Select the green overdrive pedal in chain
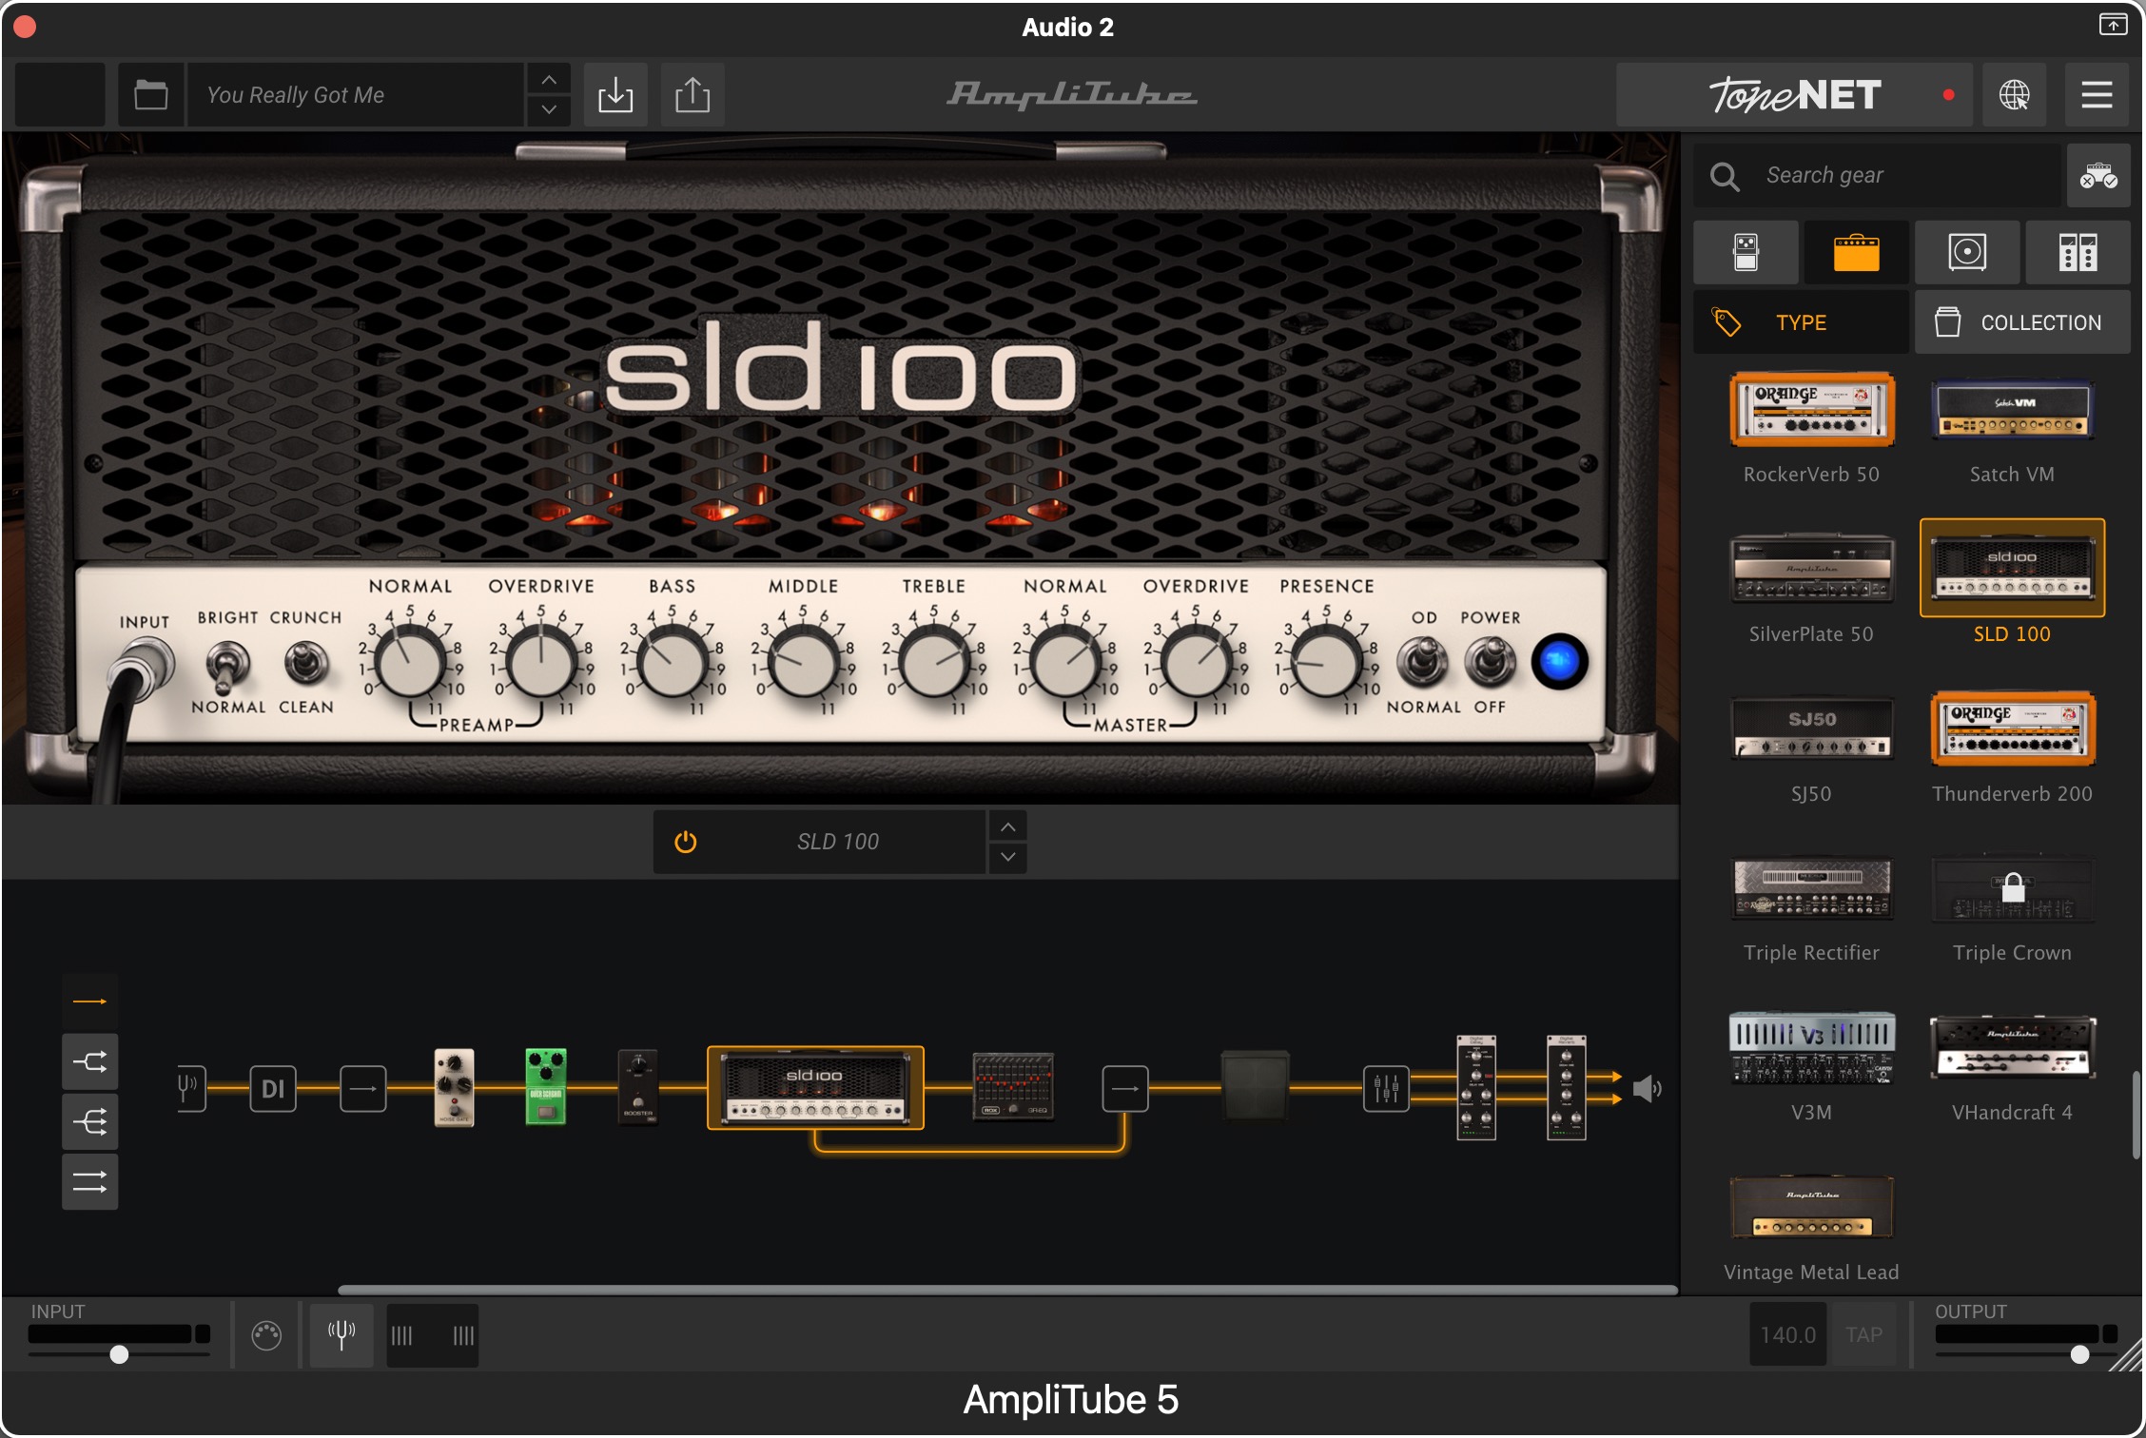The image size is (2146, 1438). tap(546, 1088)
